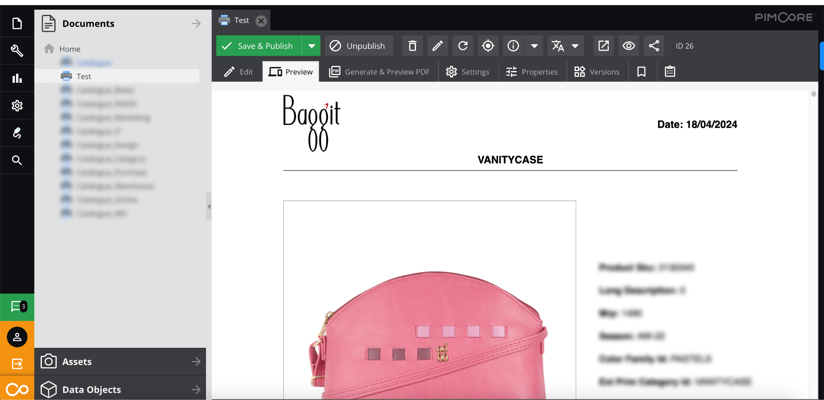824x400 pixels.
Task: Toggle preview with eye icon
Action: pos(629,46)
